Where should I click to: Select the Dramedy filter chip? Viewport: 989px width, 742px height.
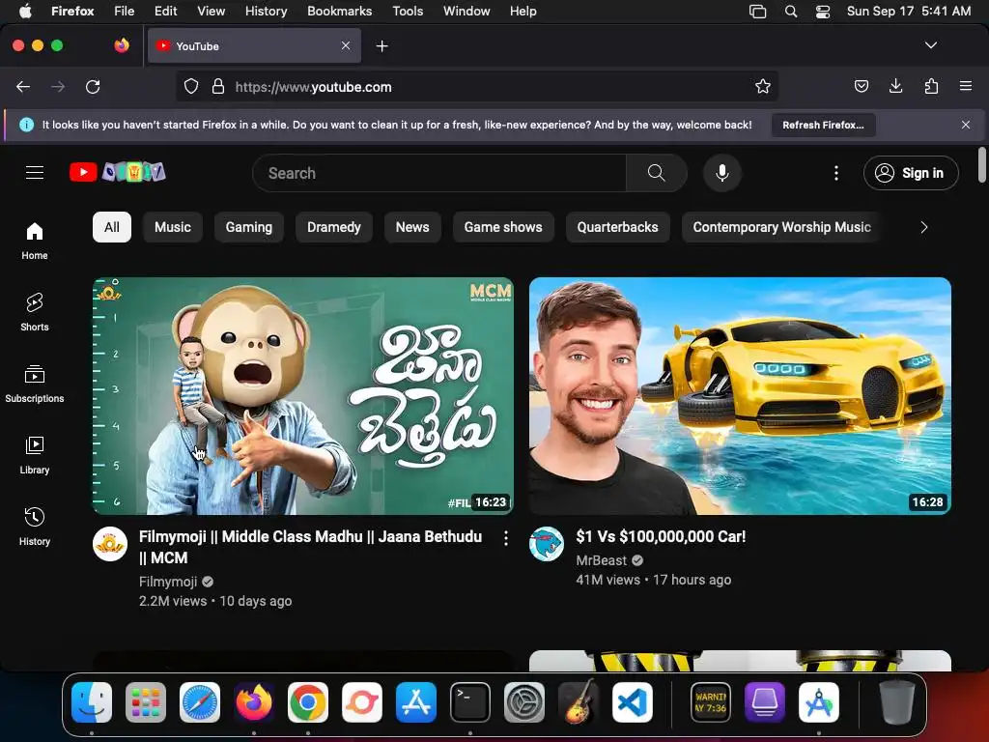click(333, 227)
